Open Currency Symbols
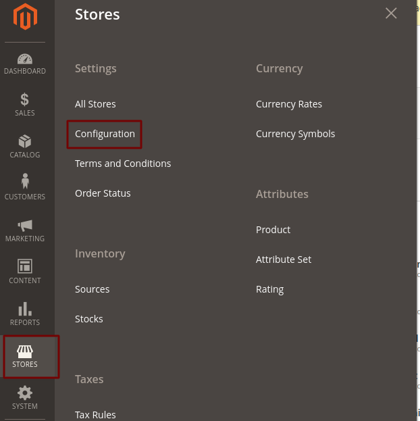Screen dimensions: 420x421 pos(295,134)
